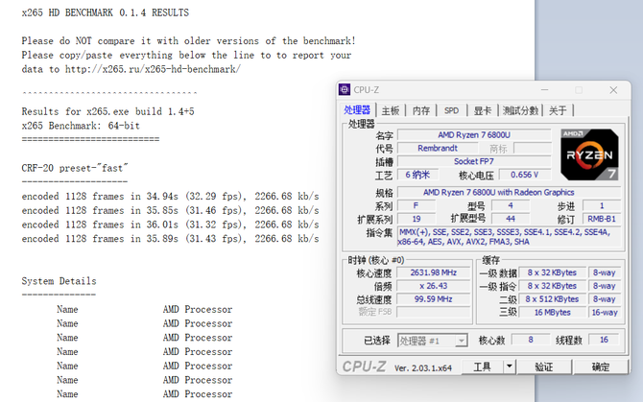
Task: Click the 工具 button
Action: coord(482,367)
